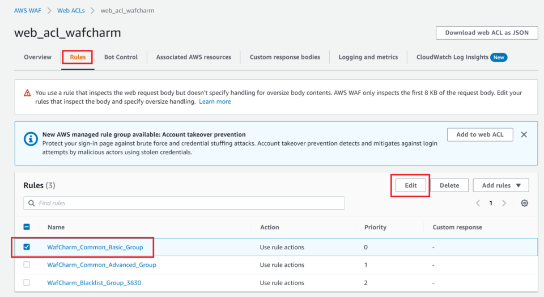This screenshot has height=297, width=544.
Task: Click the Edit button for selected rule
Action: pos(410,185)
